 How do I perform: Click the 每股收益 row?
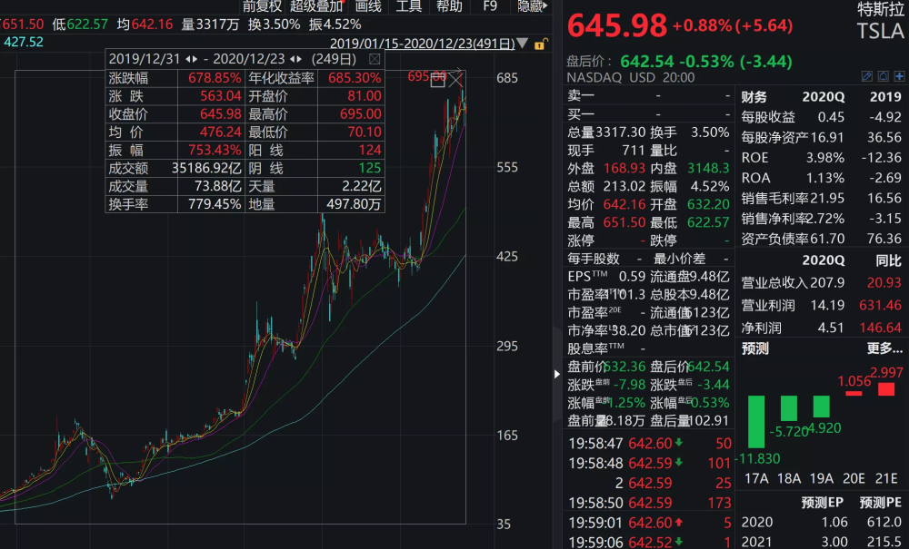coord(821,117)
